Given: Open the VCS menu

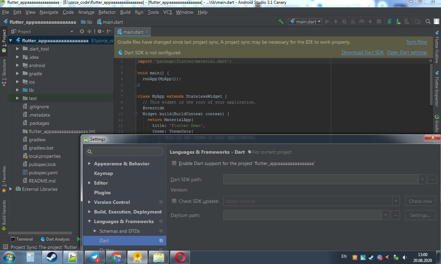Looking at the screenshot, I should (x=167, y=12).
